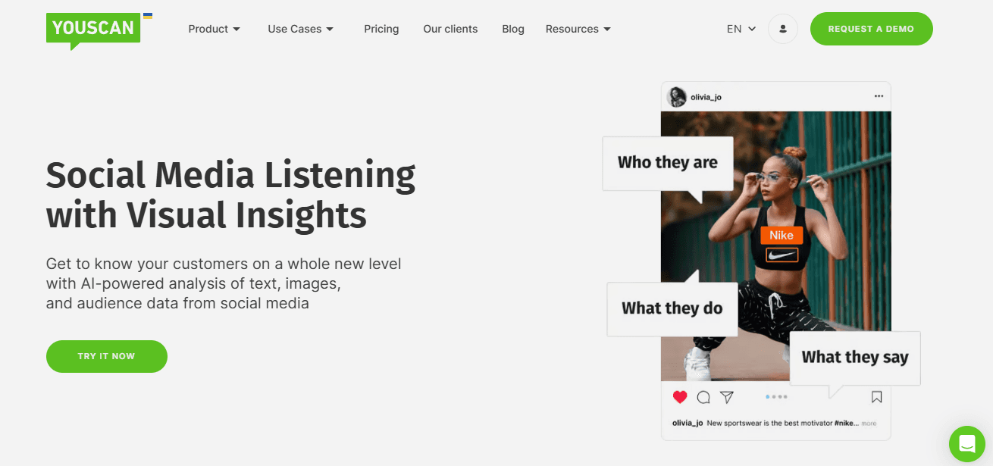Image resolution: width=993 pixels, height=466 pixels.
Task: Open the Blog link
Action: [x=513, y=29]
